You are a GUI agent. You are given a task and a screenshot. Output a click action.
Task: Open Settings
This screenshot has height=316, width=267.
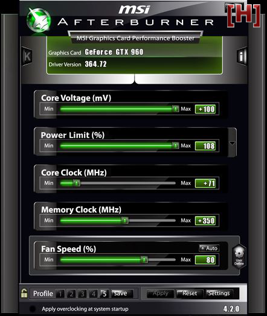(219, 294)
